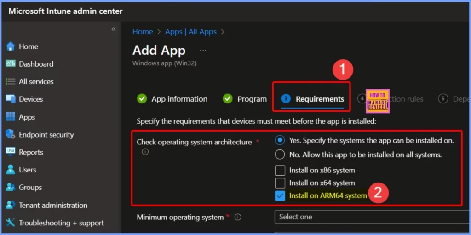Select 'No. Allow this app' radio button
The width and height of the screenshot is (471, 235).
click(x=280, y=155)
